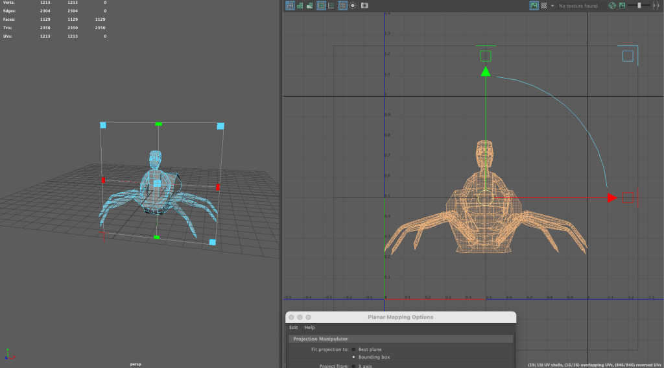Screen dimensions: 664x368
Task: Click red arrow manipulator in UV editor
Action: 612,197
